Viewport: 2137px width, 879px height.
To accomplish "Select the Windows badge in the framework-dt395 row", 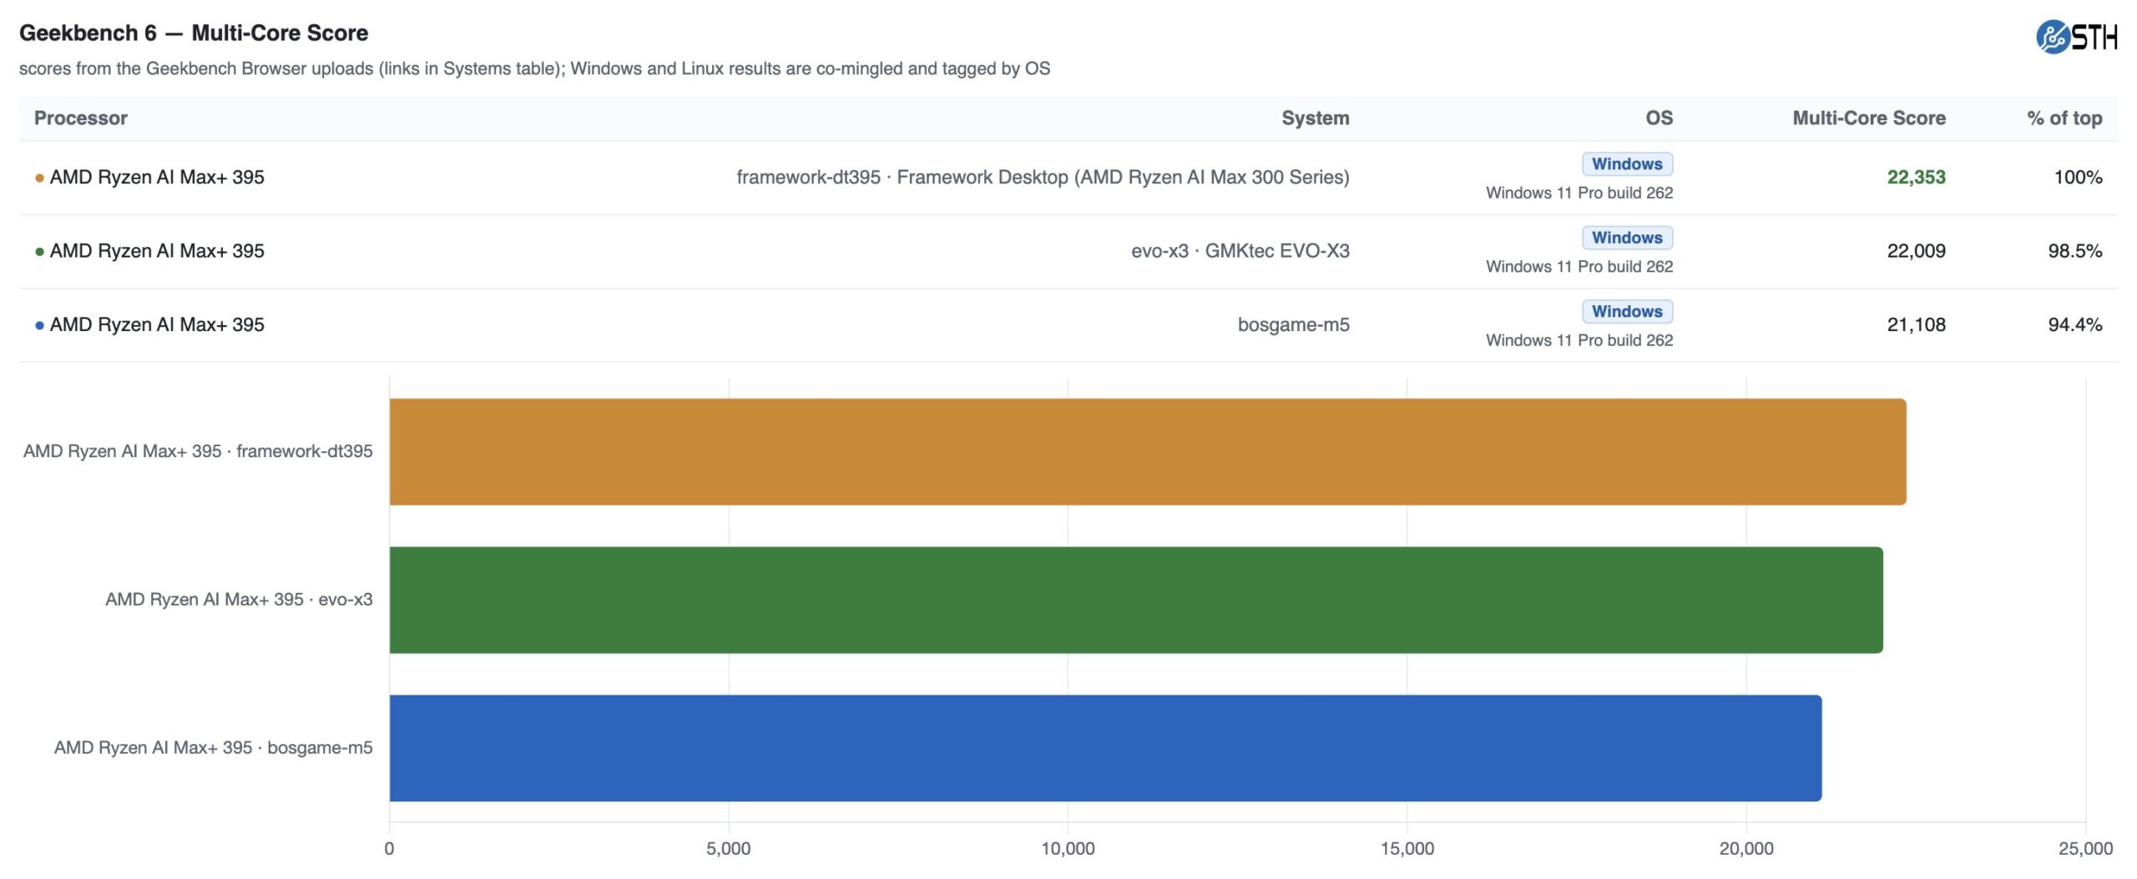I will (1627, 163).
